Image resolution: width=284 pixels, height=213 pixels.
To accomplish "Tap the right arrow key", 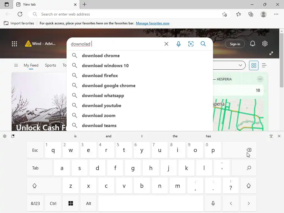I will [248, 203].
